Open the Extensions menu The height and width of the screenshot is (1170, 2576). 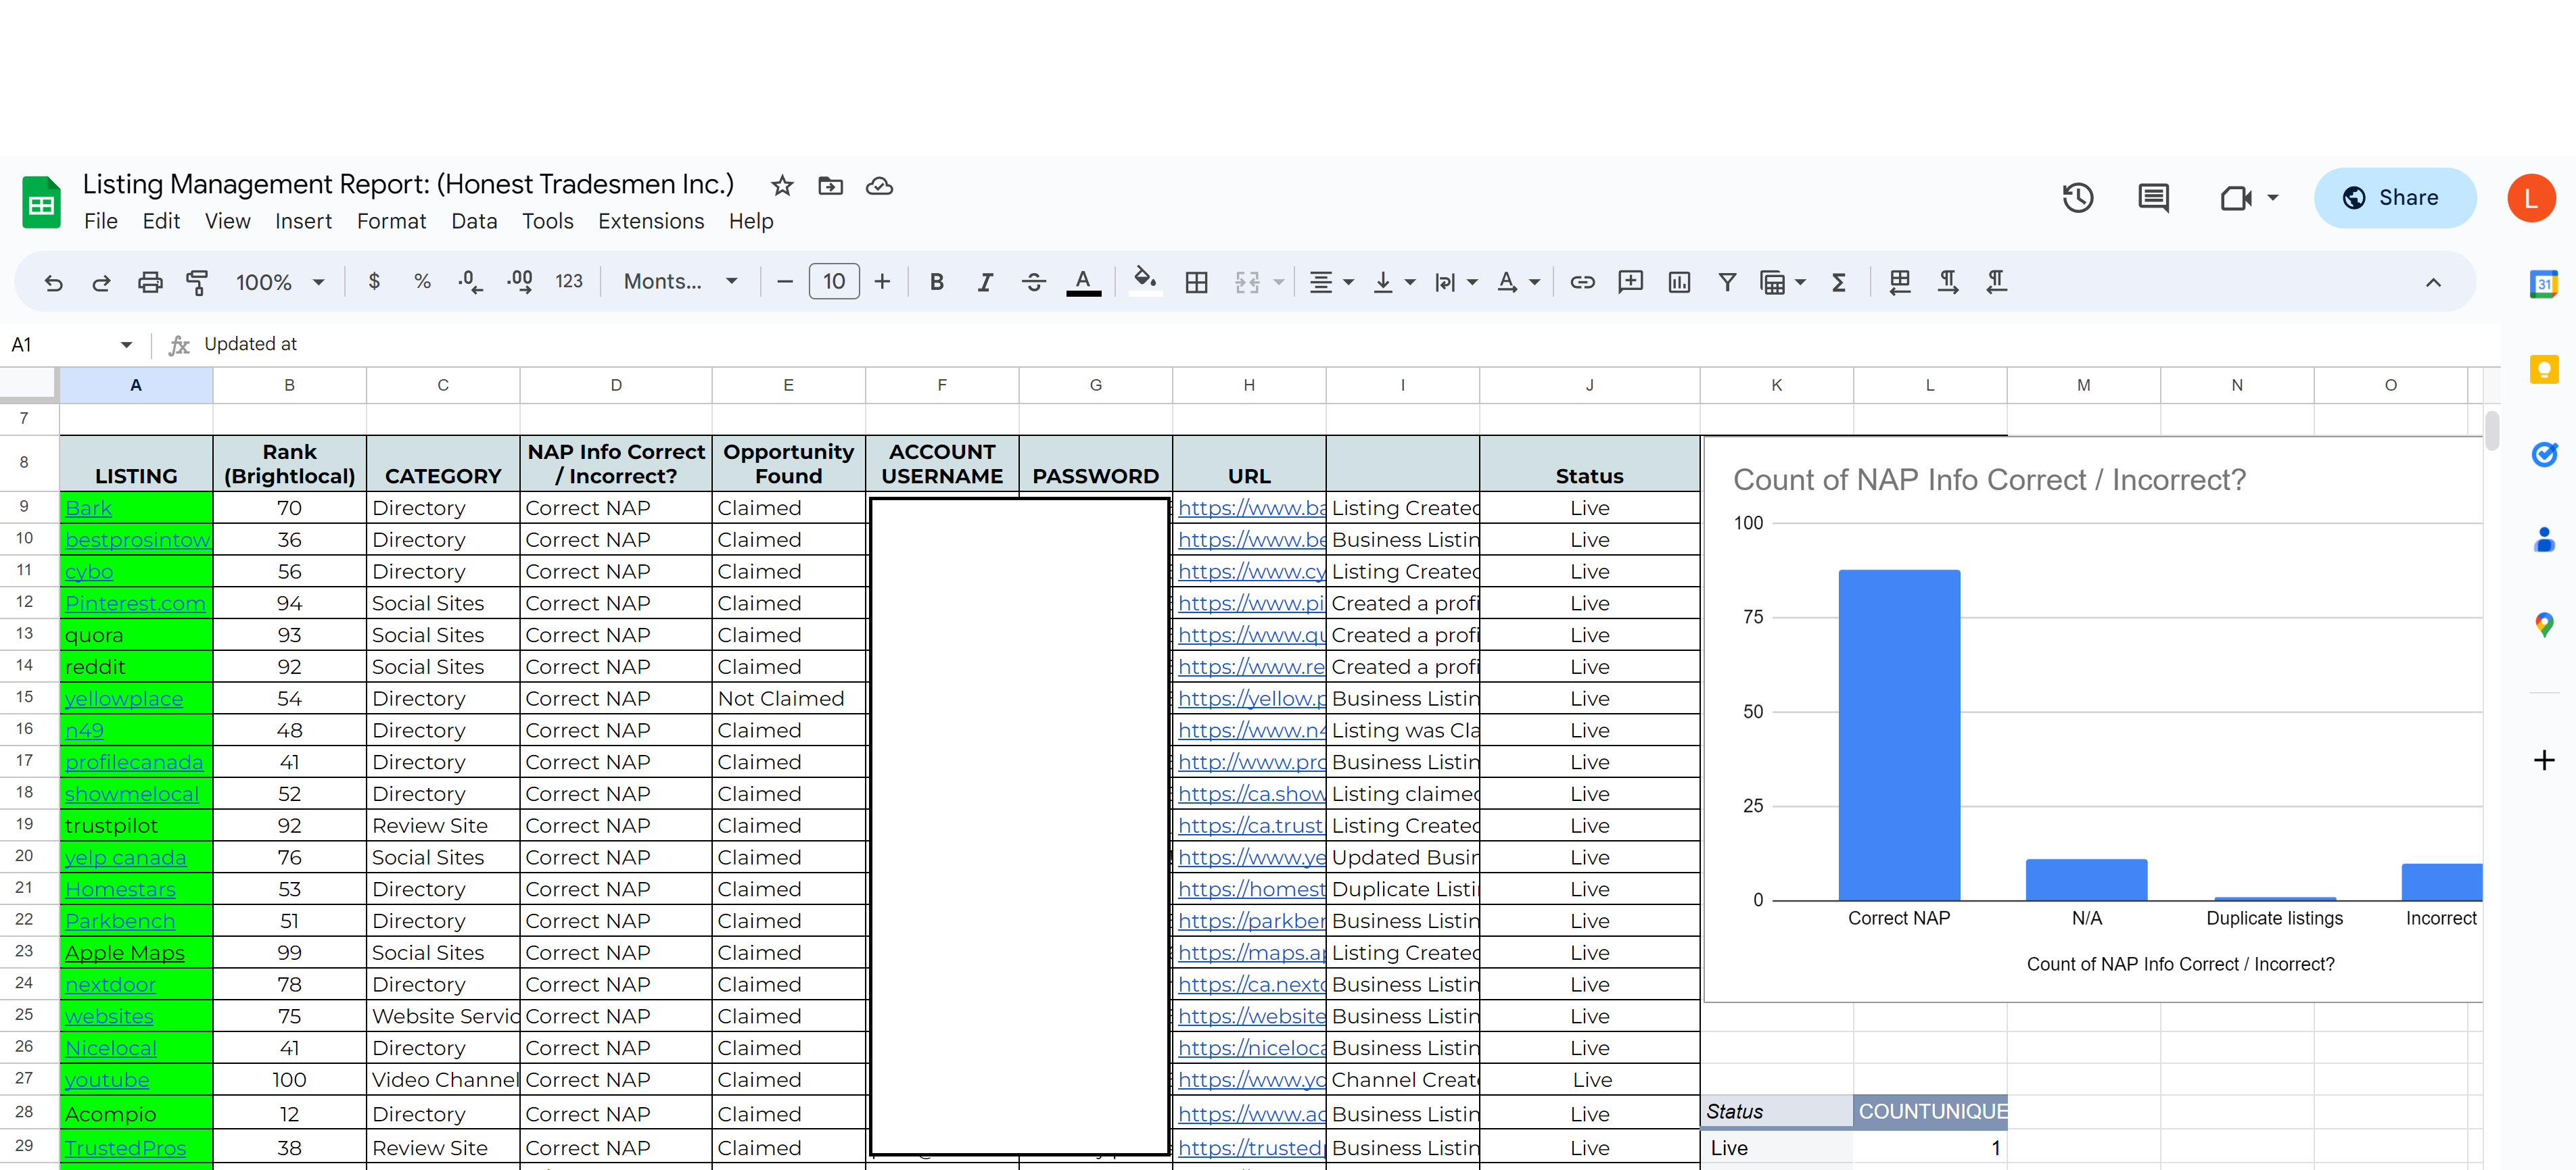[650, 221]
